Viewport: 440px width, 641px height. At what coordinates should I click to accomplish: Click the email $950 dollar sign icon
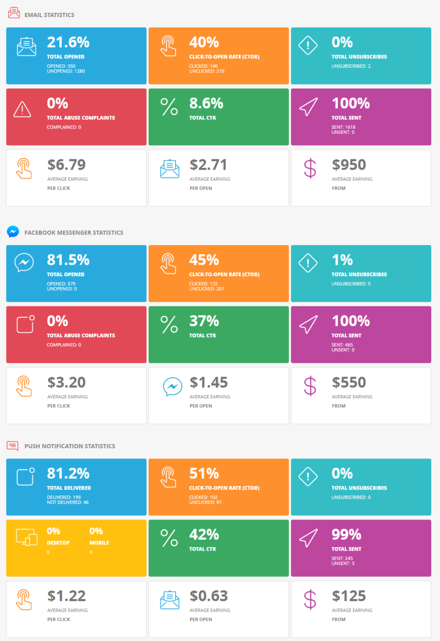pyautogui.click(x=310, y=168)
